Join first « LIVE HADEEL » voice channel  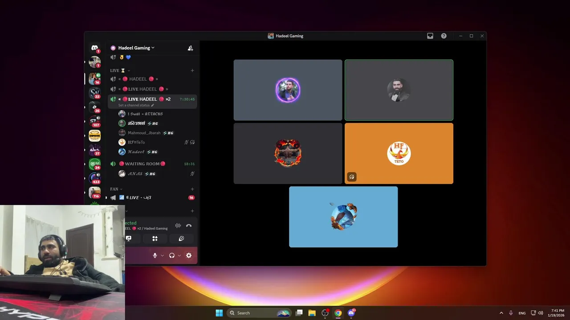tap(152, 89)
